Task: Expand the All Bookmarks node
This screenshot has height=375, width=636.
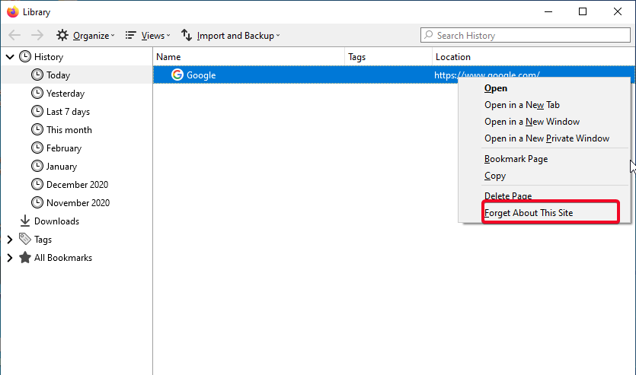Action: (x=10, y=258)
